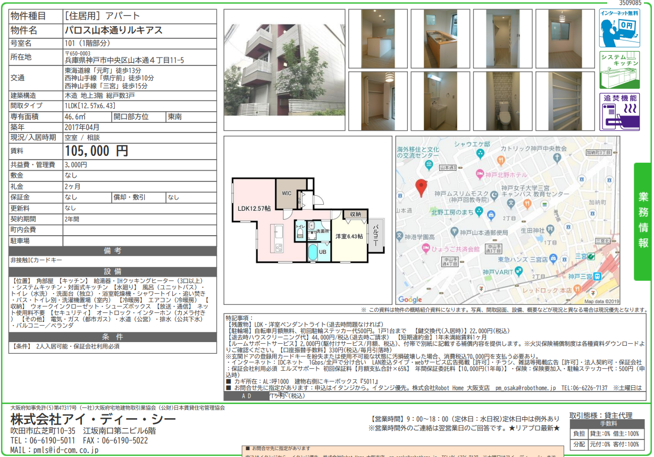The height and width of the screenshot is (457, 654).
Task: Click the email MAIL：pmls@id-com.co.jp
Action: (x=54, y=450)
